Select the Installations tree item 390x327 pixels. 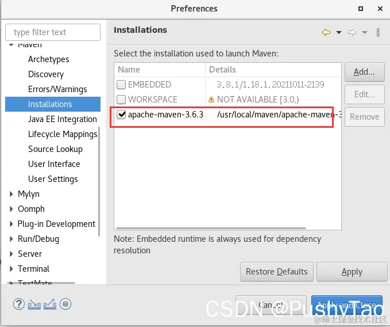point(53,104)
